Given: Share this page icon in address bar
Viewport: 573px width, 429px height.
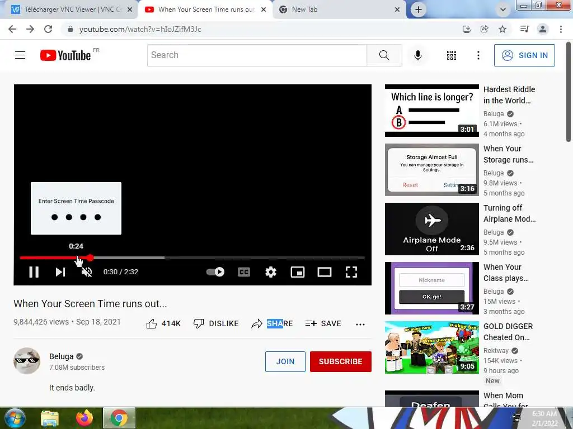Looking at the screenshot, I should click(x=485, y=29).
